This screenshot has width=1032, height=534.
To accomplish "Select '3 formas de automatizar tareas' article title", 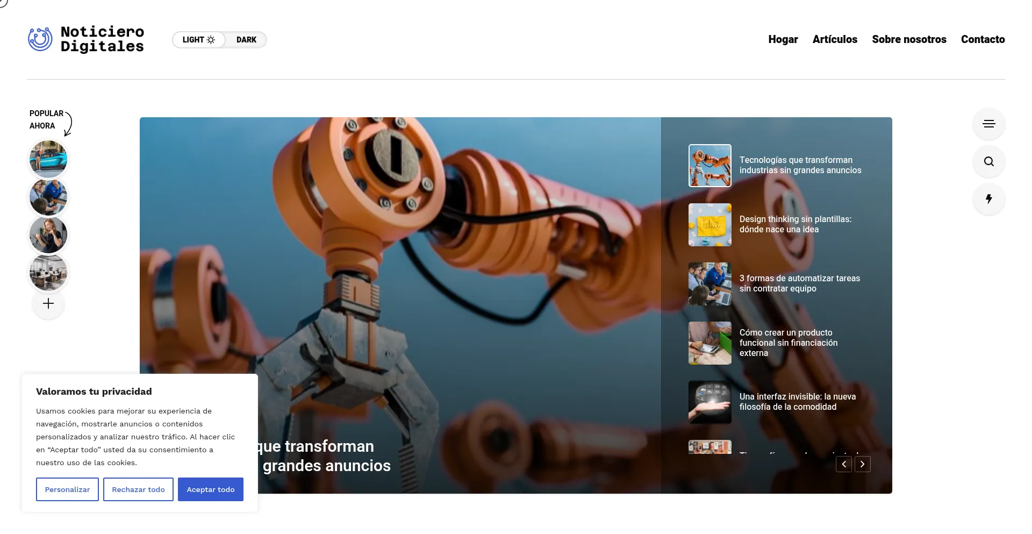I will tap(799, 283).
